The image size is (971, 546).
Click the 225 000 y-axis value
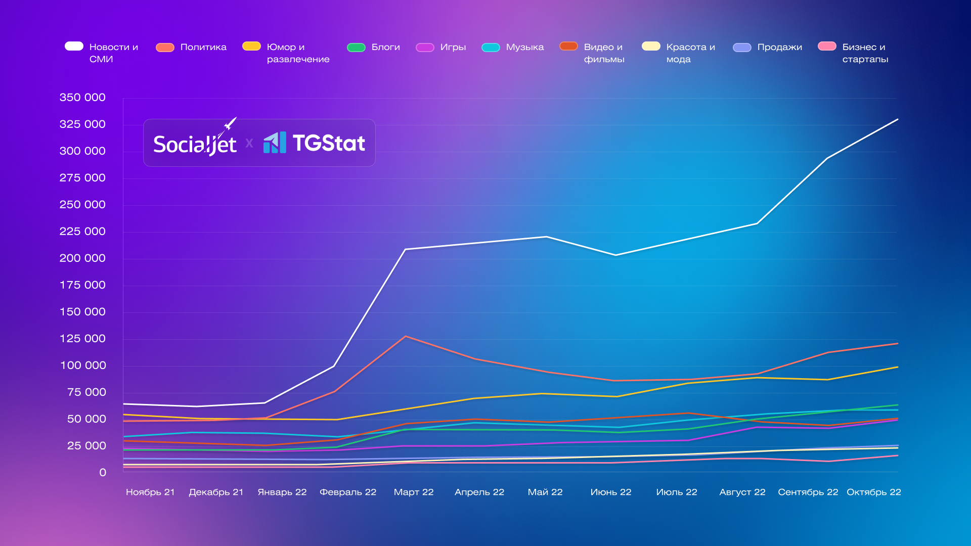click(82, 231)
